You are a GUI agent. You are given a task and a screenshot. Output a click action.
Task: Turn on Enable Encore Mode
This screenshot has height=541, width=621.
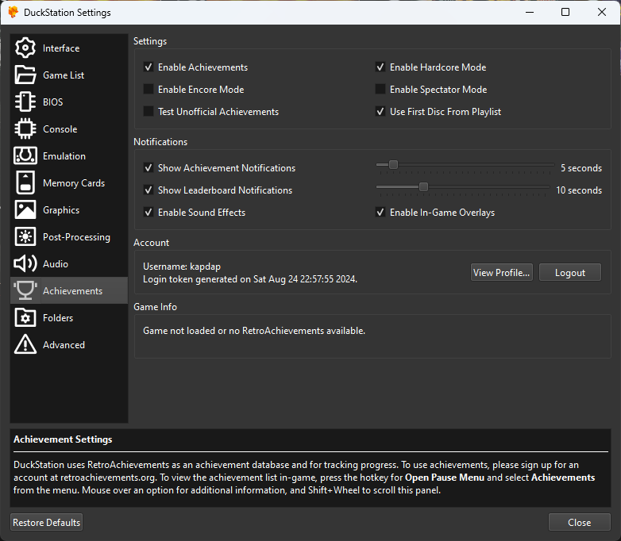tap(148, 90)
